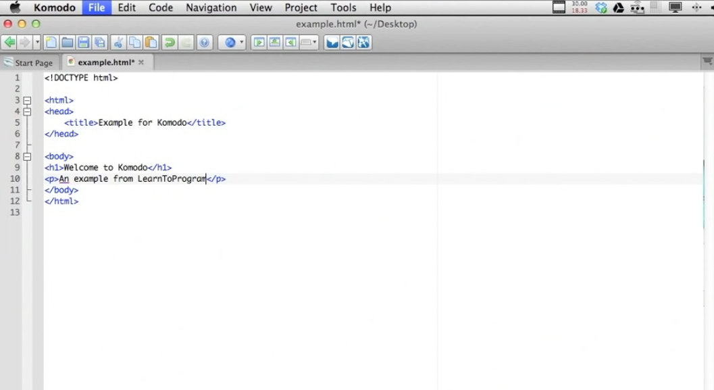Open the Komodo application menu

(x=54, y=7)
